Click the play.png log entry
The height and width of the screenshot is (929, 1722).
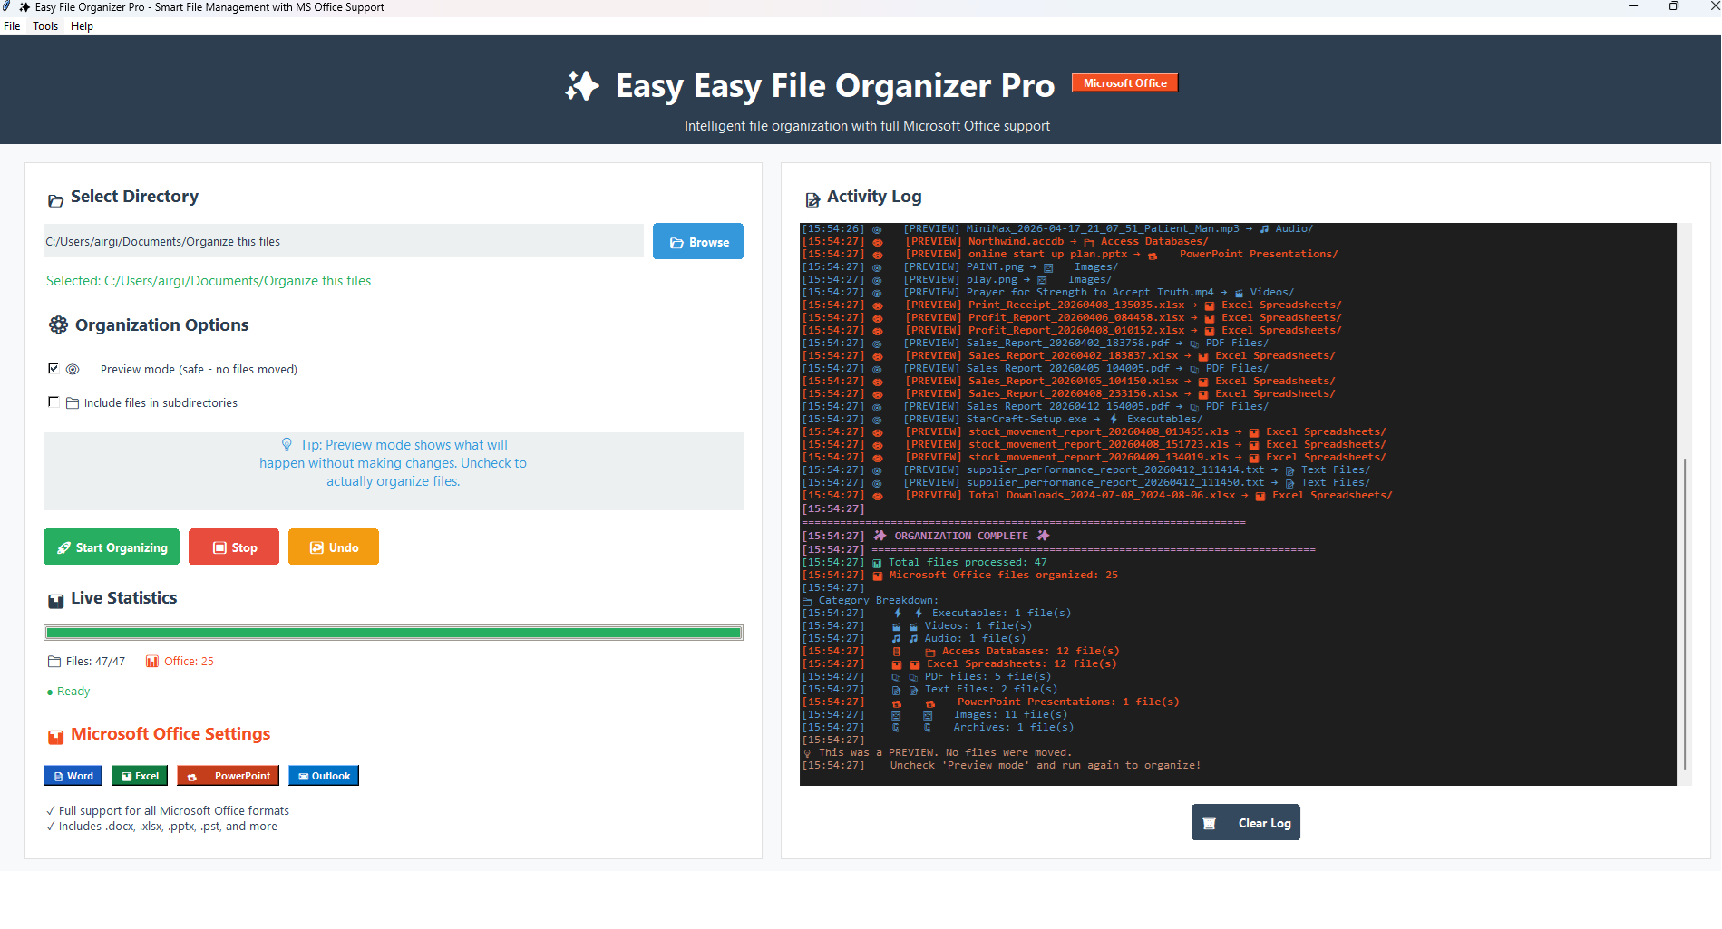coord(957,280)
